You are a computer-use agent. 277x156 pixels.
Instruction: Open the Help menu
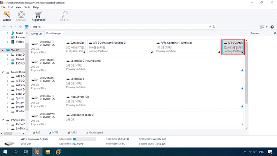coord(36,7)
